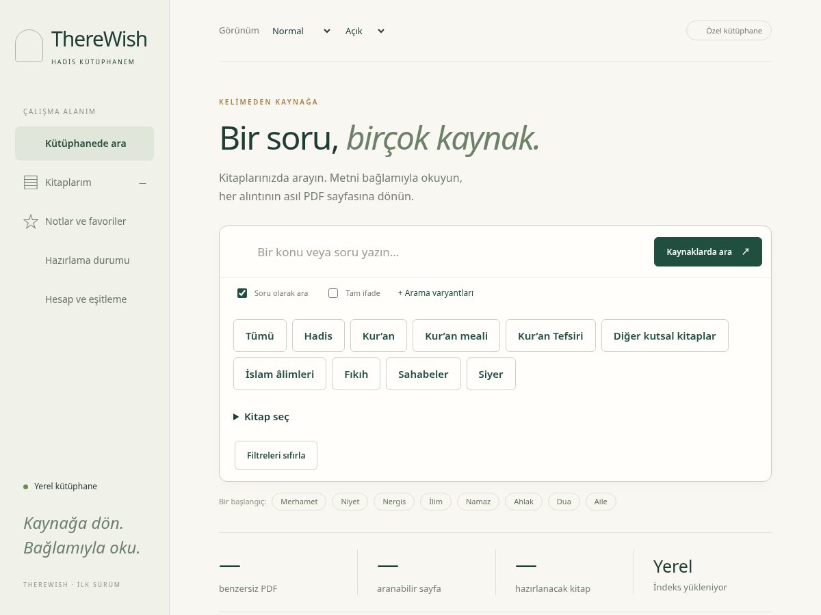
Task: Select the Aile starter suggestion
Action: point(601,502)
